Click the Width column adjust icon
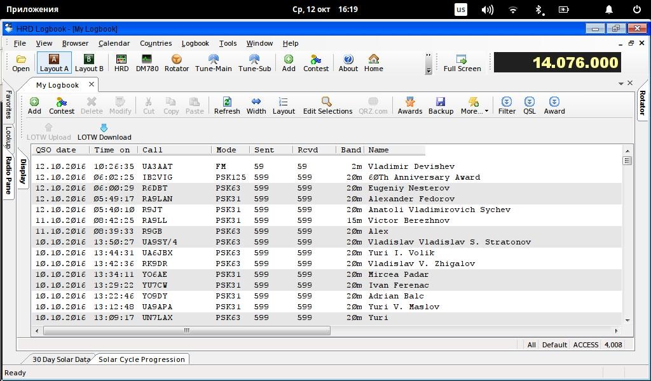651x381 pixels. (256, 105)
